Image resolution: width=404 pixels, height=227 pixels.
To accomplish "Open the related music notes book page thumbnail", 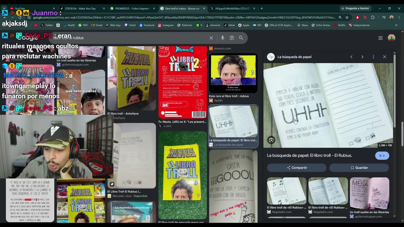I will pyautogui.click(x=287, y=191).
